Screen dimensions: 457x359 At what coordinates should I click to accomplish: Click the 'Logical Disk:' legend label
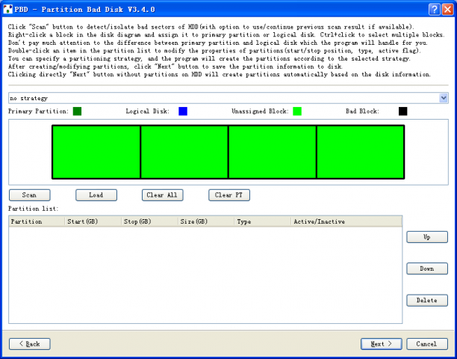[x=147, y=111]
